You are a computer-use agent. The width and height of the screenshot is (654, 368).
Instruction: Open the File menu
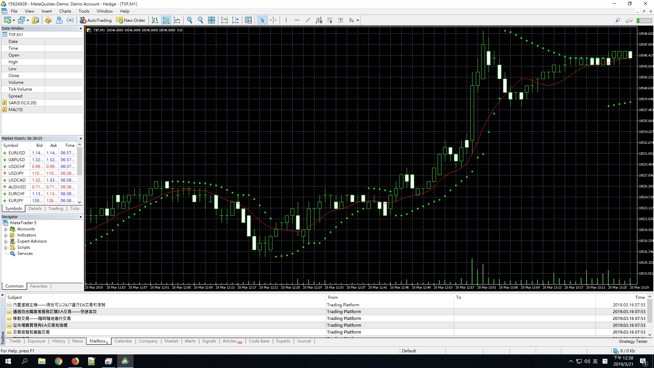[x=14, y=11]
